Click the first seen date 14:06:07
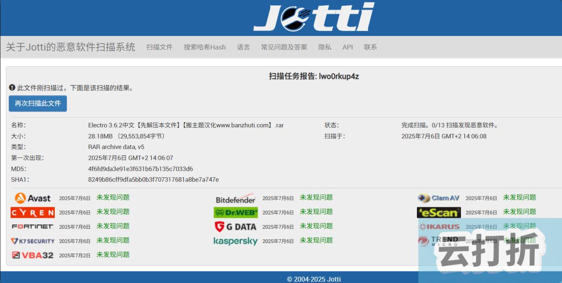Image resolution: width=562 pixels, height=283 pixels. [x=130, y=158]
